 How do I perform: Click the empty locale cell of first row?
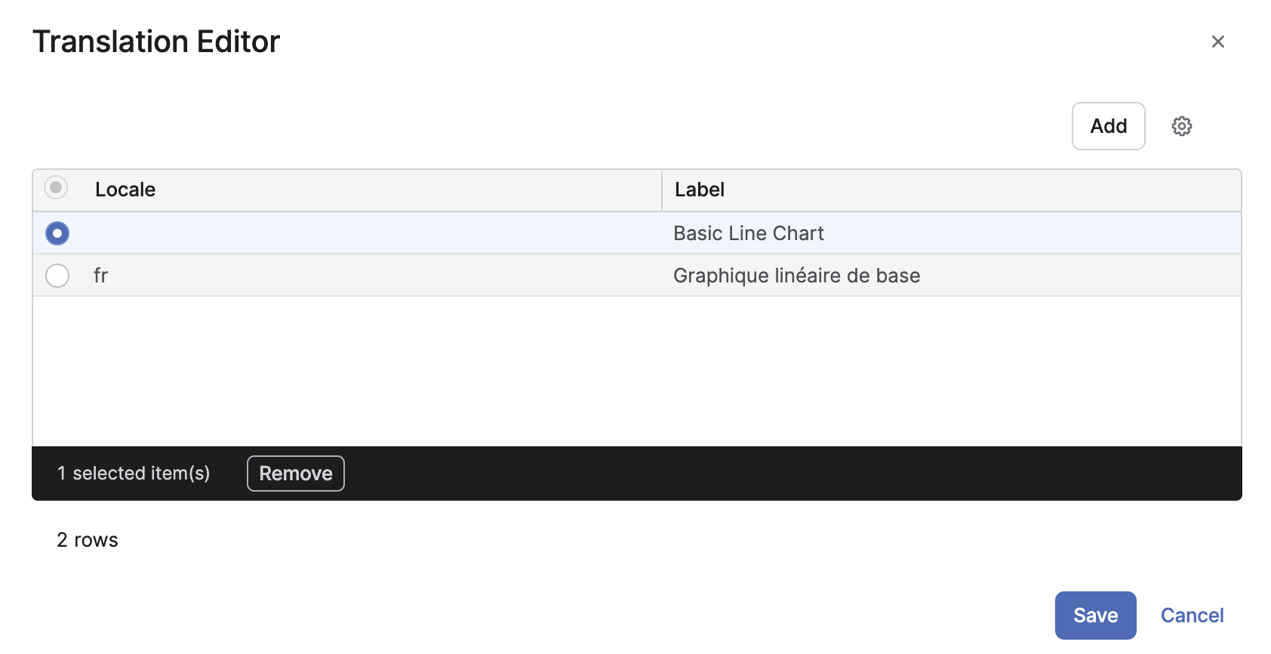pyautogui.click(x=370, y=233)
